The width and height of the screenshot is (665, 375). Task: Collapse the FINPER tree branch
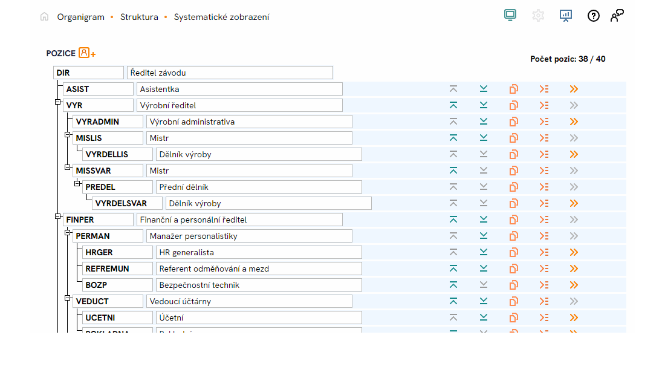click(58, 216)
